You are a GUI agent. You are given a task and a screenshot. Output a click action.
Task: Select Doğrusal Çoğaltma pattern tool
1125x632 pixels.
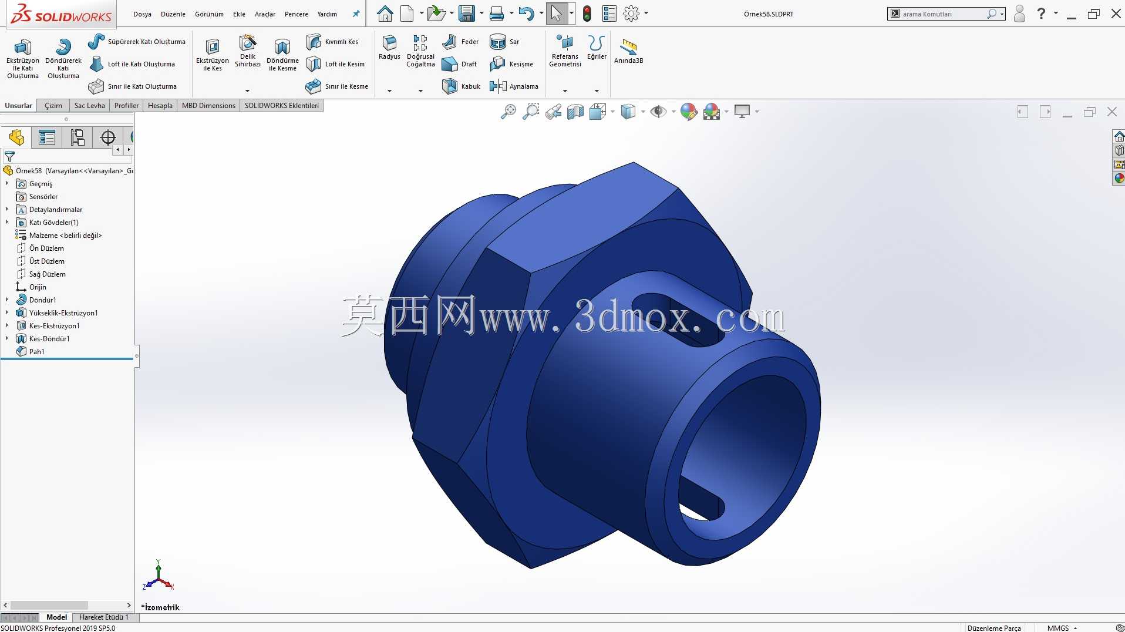click(x=420, y=52)
